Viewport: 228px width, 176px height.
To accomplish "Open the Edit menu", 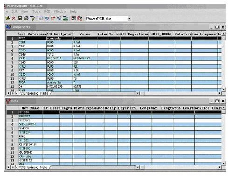I will pos(14,12).
